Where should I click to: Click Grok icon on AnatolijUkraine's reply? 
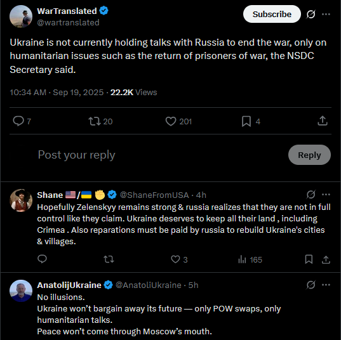tap(311, 285)
